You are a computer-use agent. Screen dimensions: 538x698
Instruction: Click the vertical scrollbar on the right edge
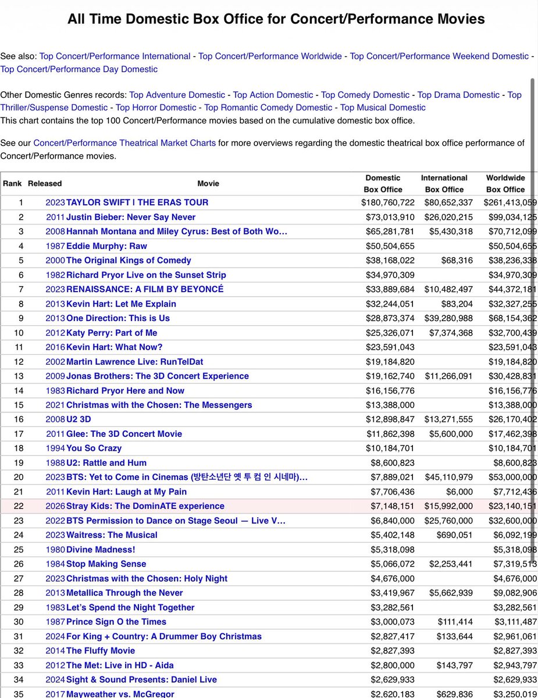(533, 349)
